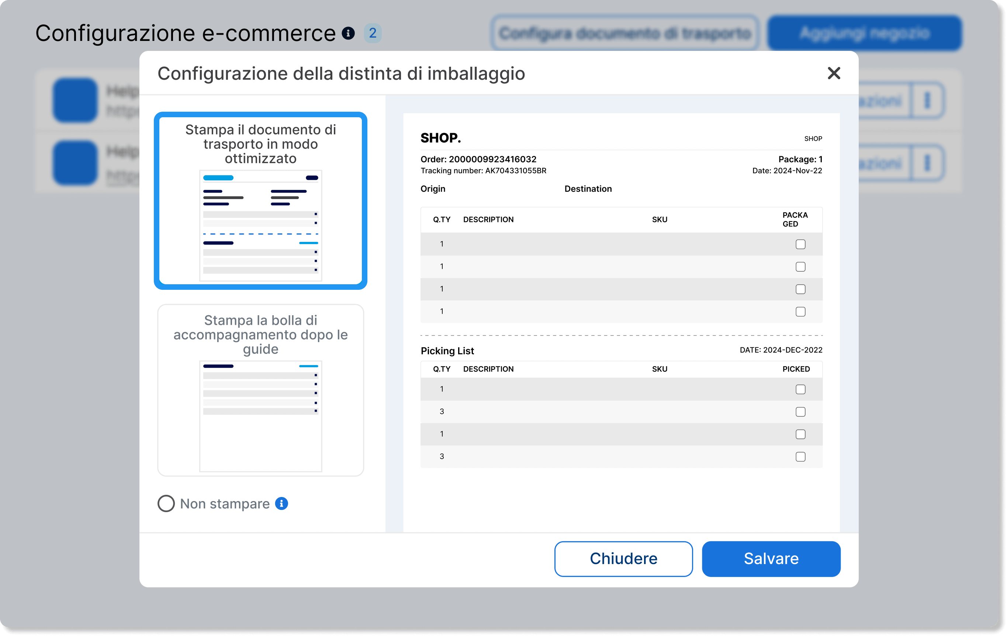The height and width of the screenshot is (636, 1007).
Task: Click Configura documento di trasporto button
Action: click(x=625, y=33)
